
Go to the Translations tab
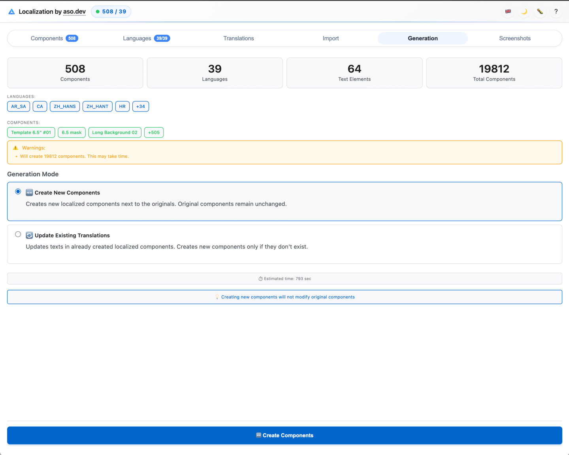(x=238, y=38)
